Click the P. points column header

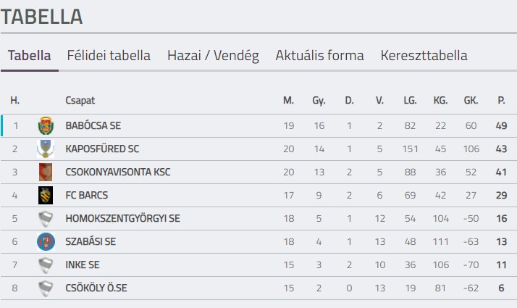coord(501,101)
